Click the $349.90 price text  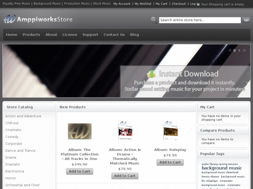(x=80, y=164)
